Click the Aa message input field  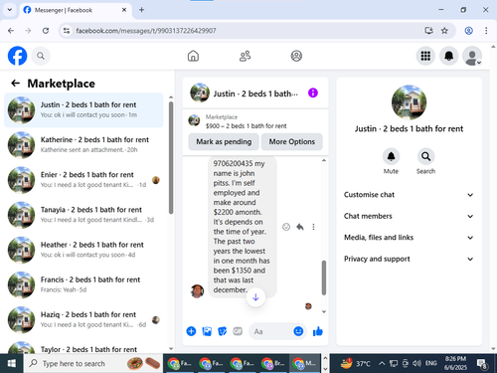coord(270,331)
